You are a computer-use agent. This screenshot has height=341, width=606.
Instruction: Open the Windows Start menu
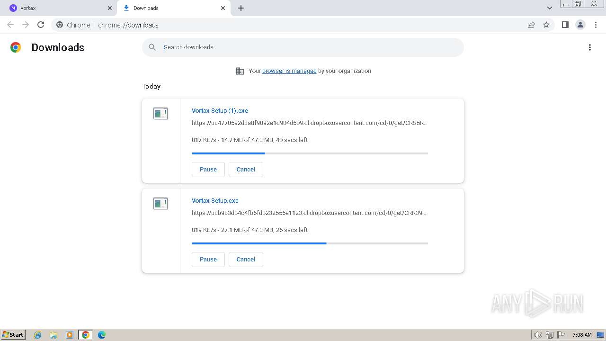click(x=13, y=335)
